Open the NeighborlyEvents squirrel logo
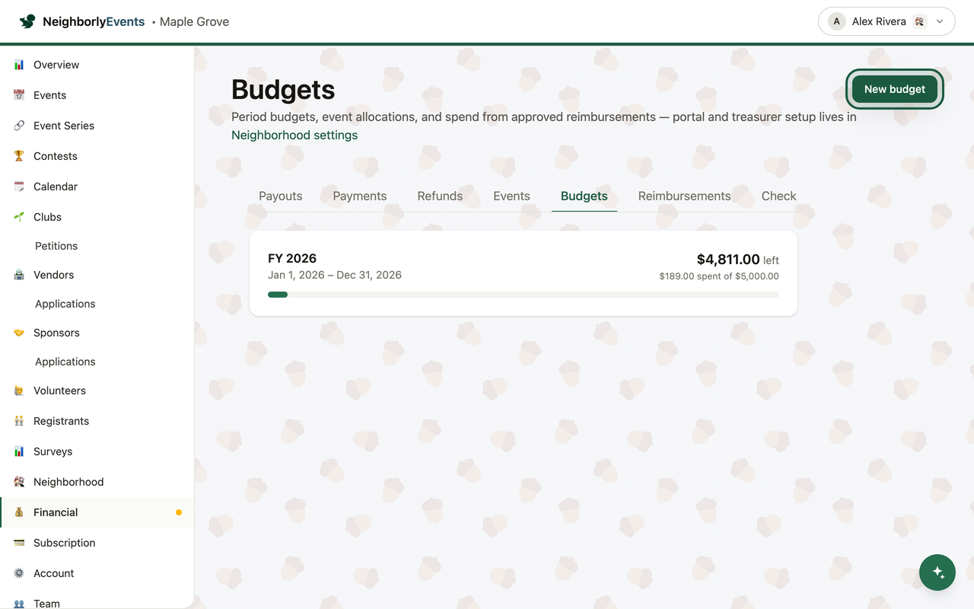 tap(27, 21)
